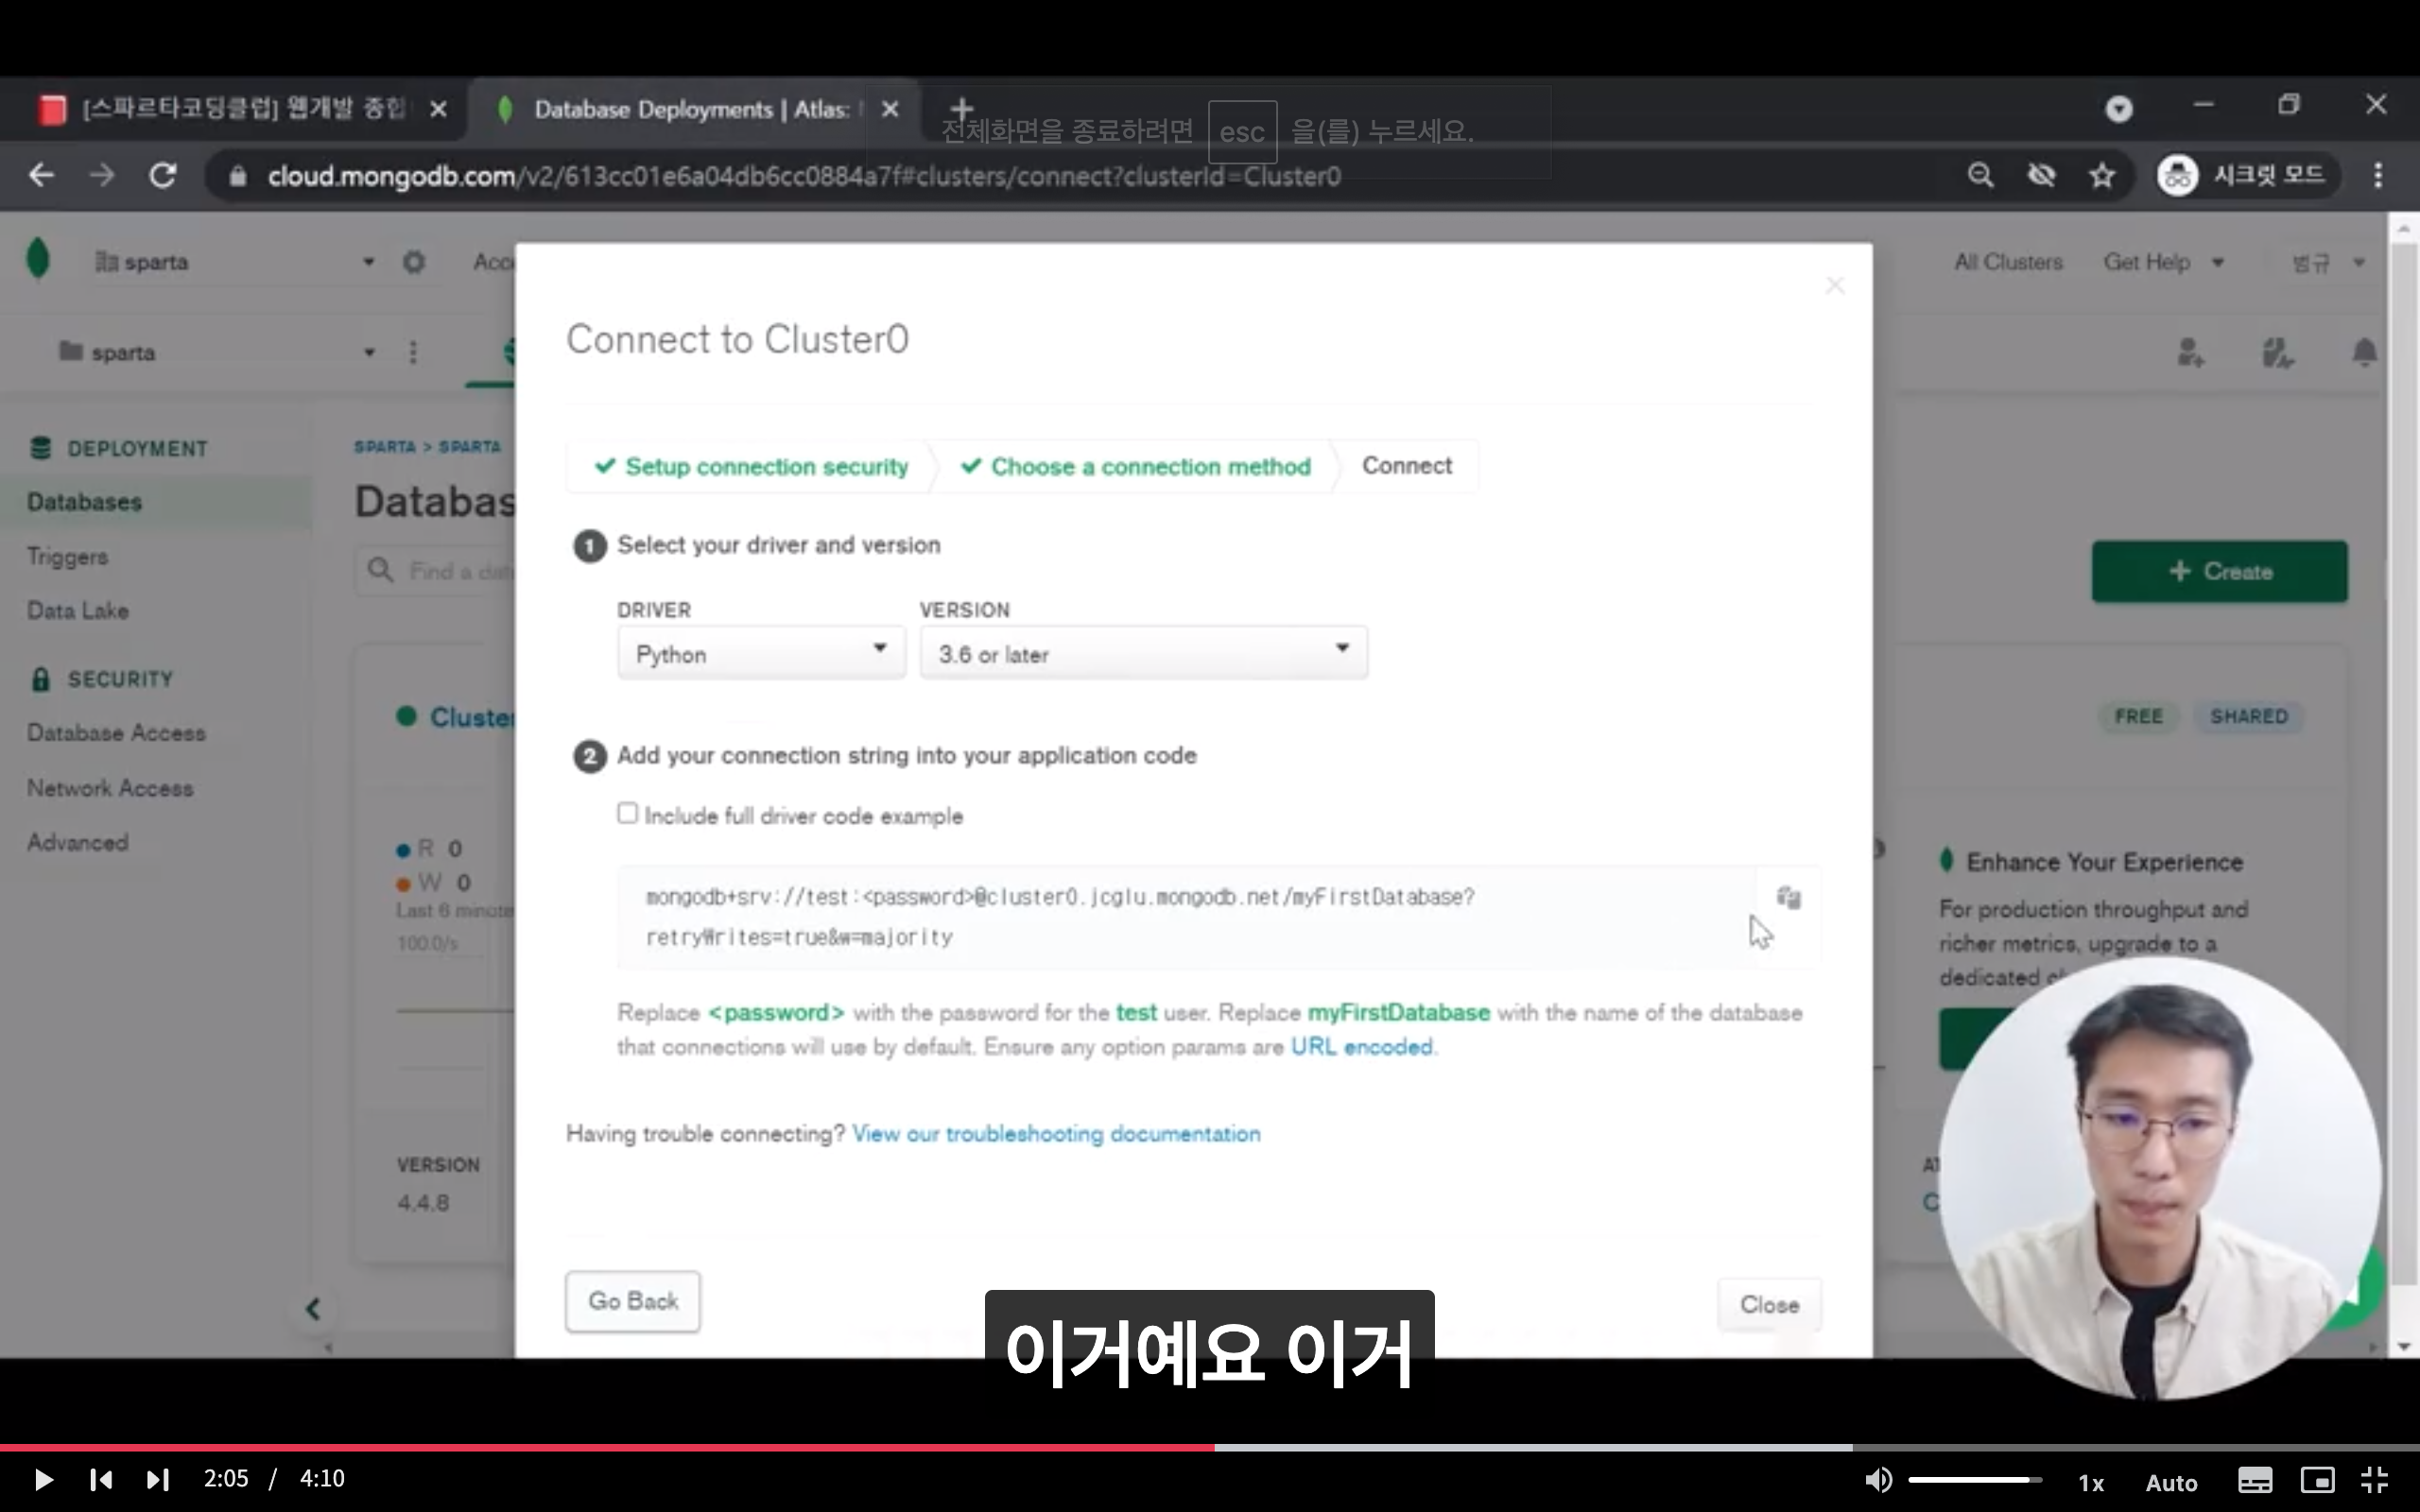Close the Connect to Cluster0 dialog X
This screenshot has width=2420, height=1512.
(1835, 286)
